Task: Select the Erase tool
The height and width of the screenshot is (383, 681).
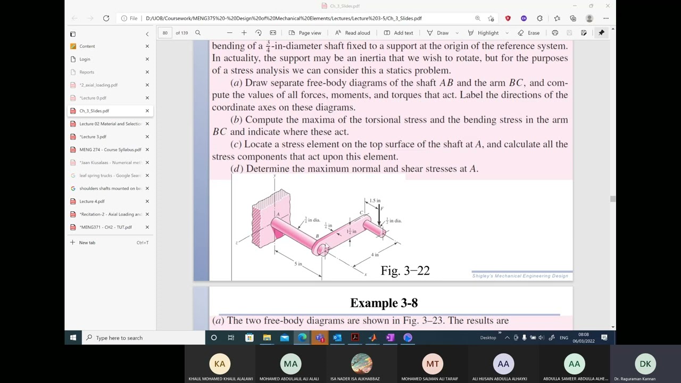Action: tap(529, 33)
